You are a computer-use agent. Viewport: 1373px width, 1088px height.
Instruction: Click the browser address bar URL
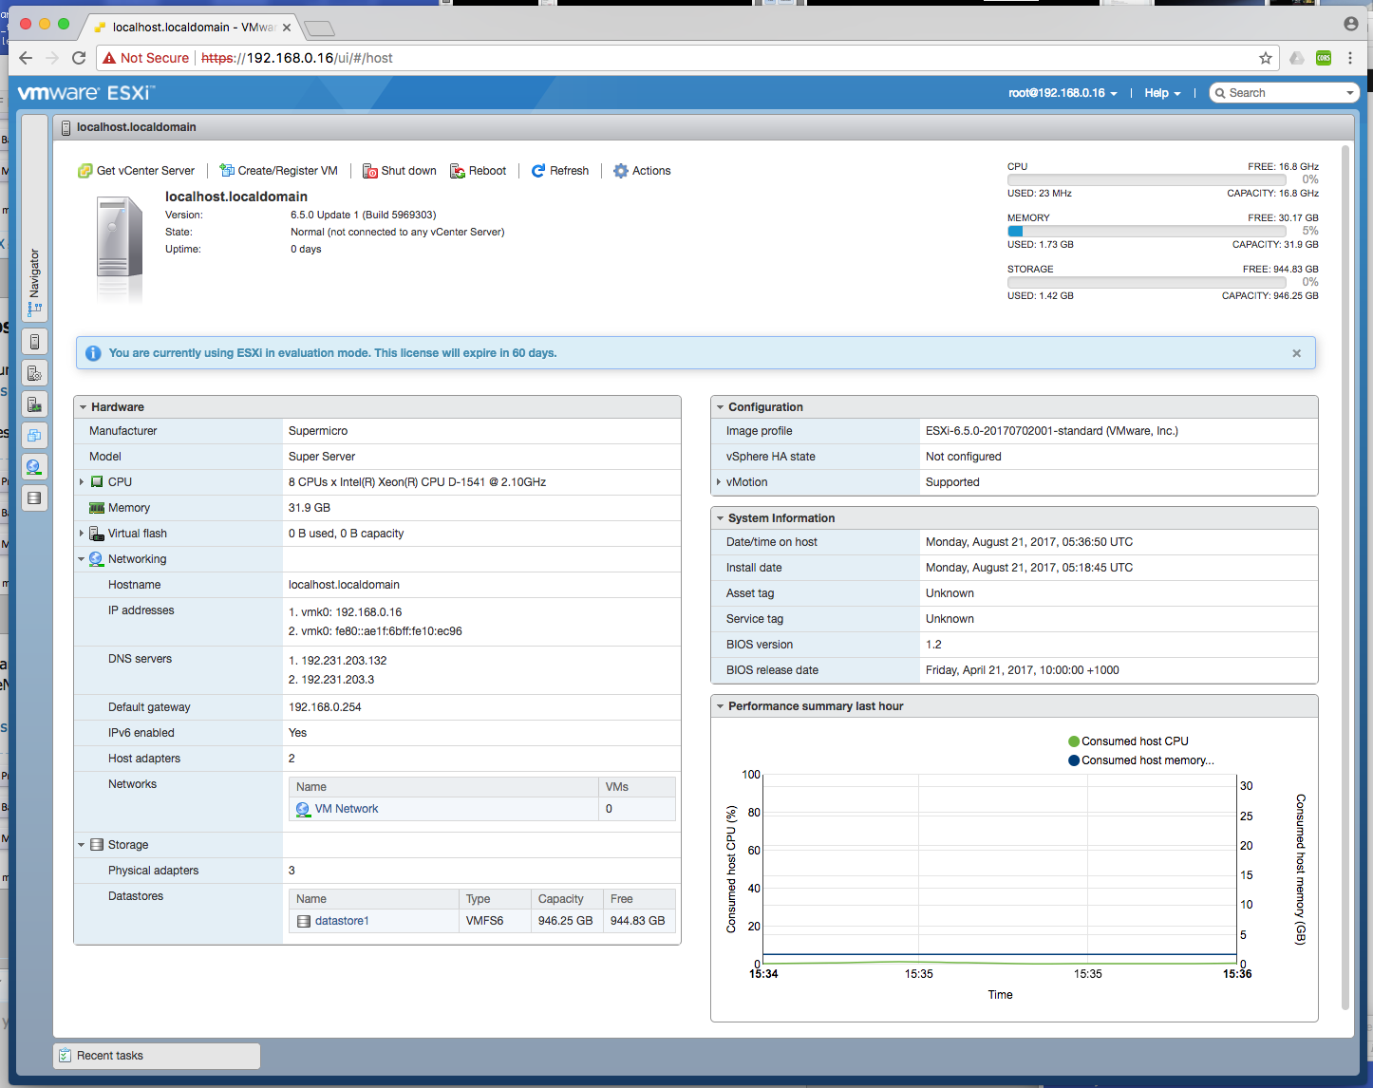[x=297, y=58]
